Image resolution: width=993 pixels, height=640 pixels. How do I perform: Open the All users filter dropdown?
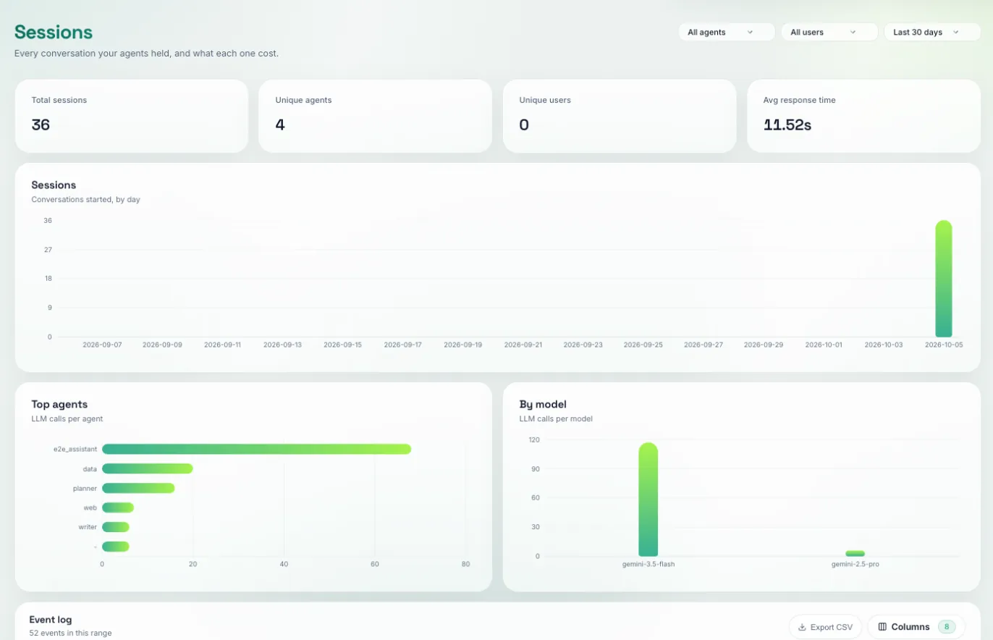pos(829,32)
